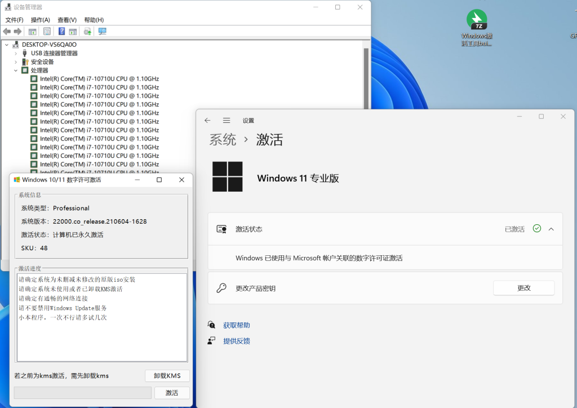Maximize the activation tool window

(159, 180)
